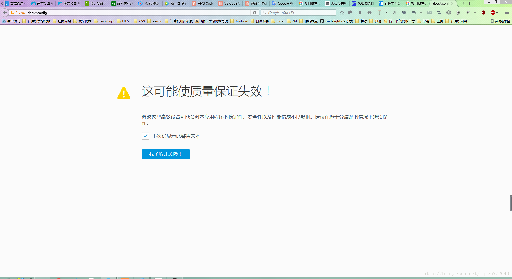Switch to the 数据管理 tab
This screenshot has height=279, width=512.
15,3
